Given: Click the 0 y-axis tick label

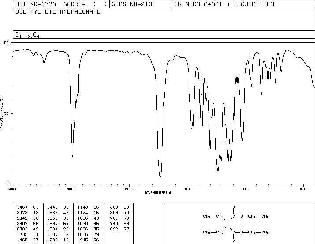Looking at the screenshot, I should [x=7, y=184].
